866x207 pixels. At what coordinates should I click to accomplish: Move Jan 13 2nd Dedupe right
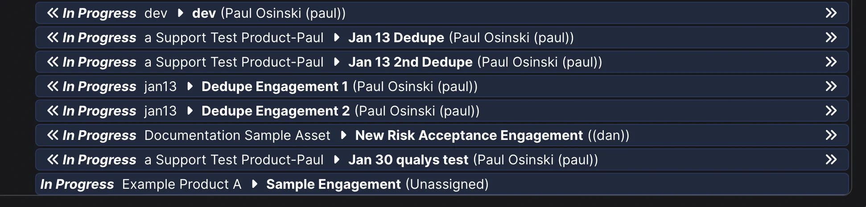[x=831, y=62]
